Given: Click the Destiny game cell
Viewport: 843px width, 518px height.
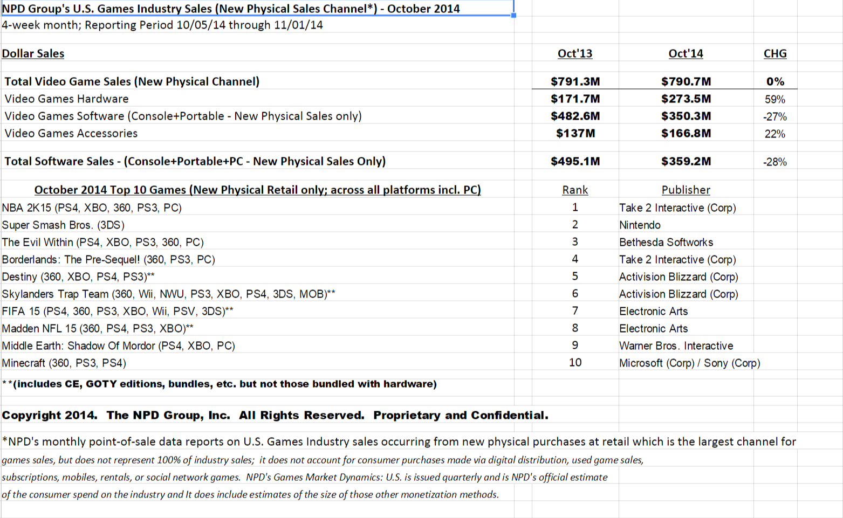Looking at the screenshot, I should (78, 277).
